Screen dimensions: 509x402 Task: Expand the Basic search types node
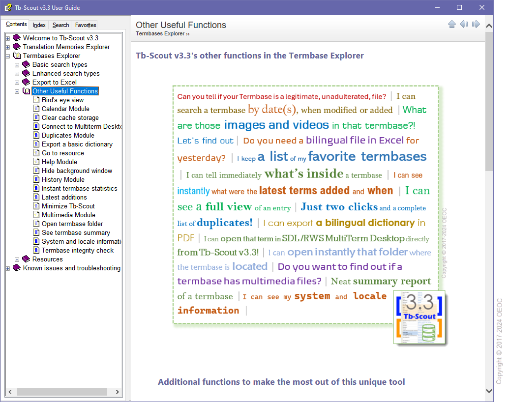[17, 65]
